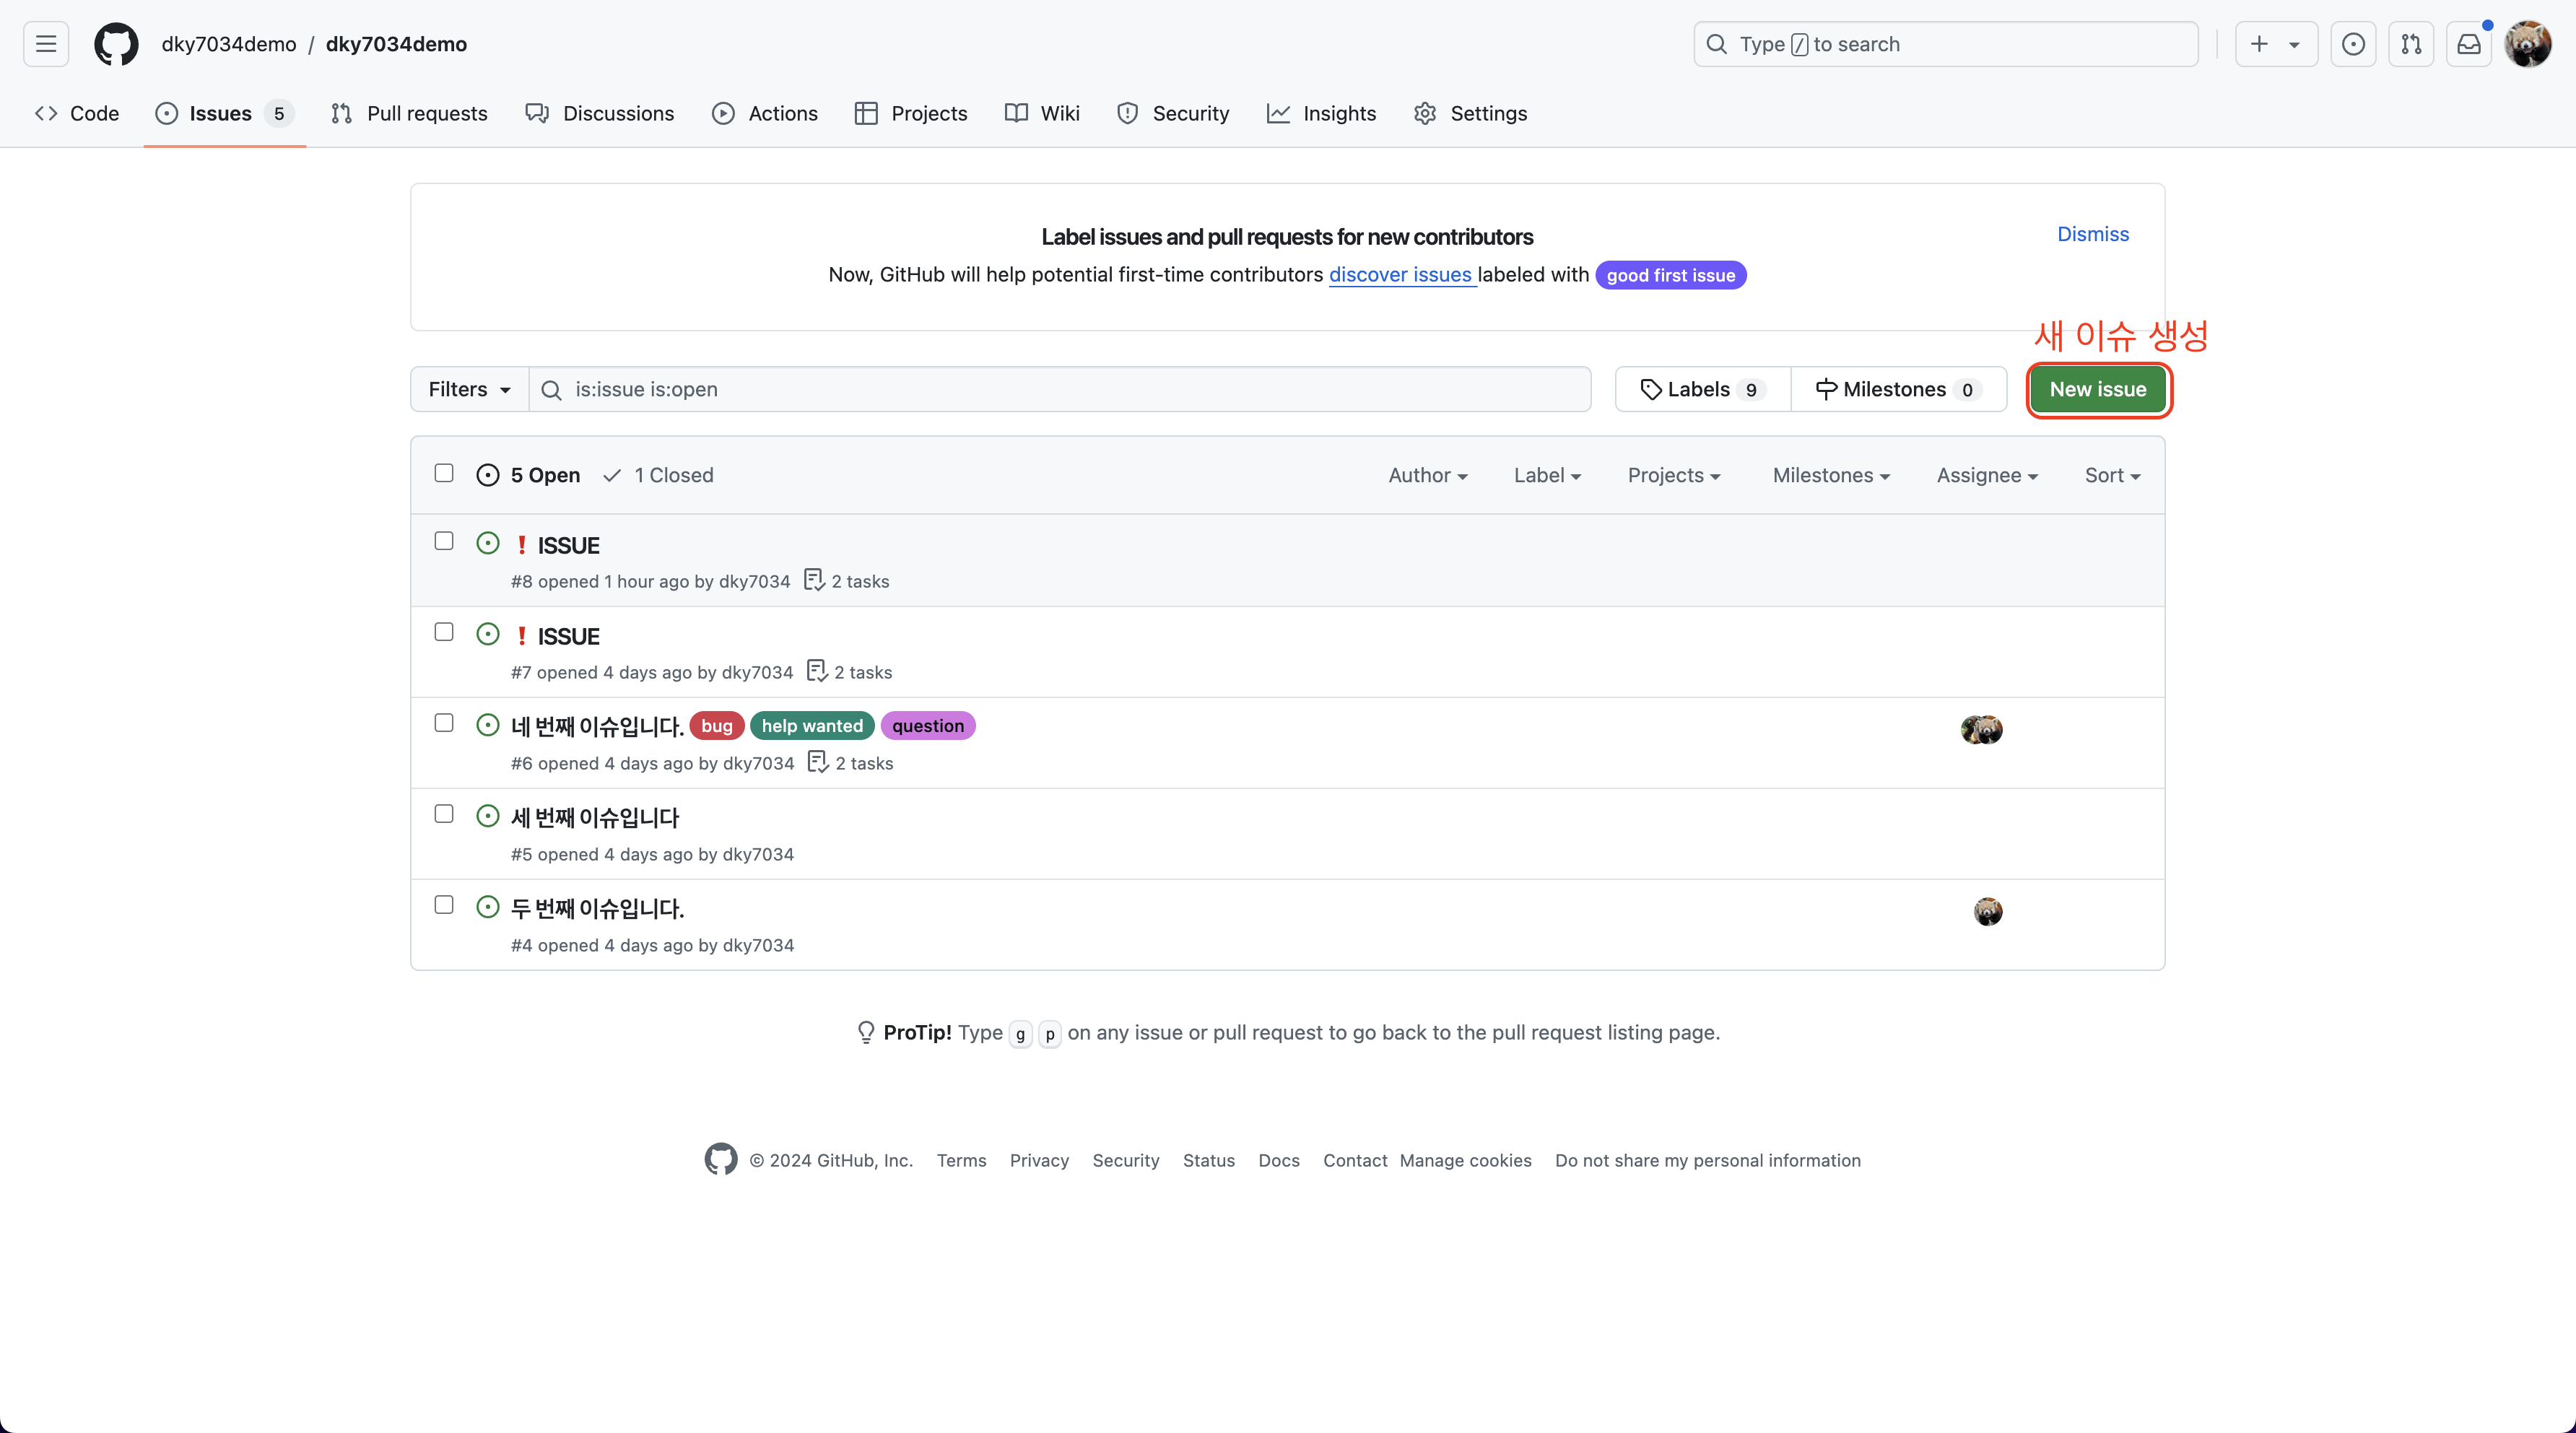Click the GitHub Octocat logo
The image size is (2576, 1433).
pos(116,44)
